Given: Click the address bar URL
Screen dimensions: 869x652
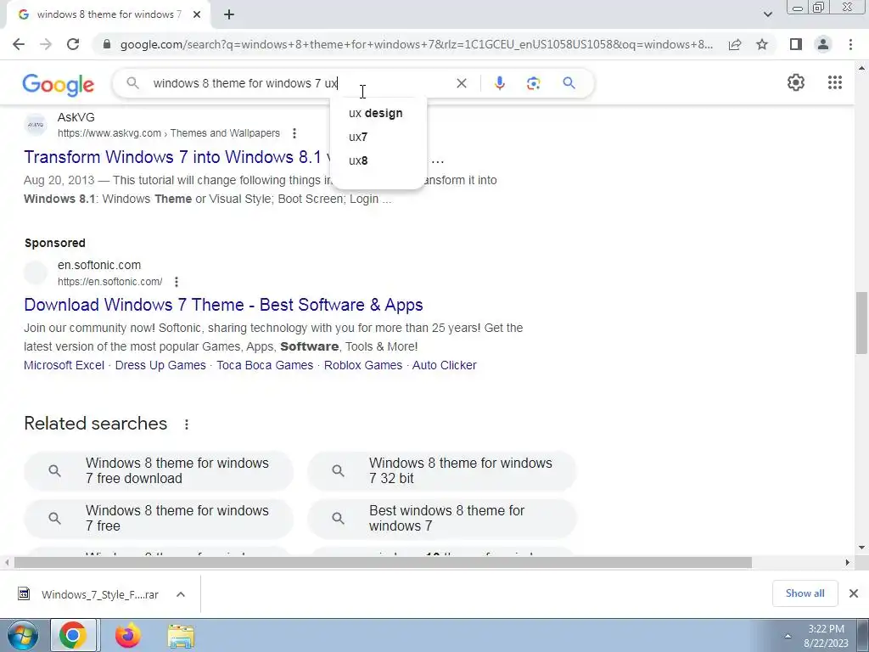Looking at the screenshot, I should (x=417, y=44).
